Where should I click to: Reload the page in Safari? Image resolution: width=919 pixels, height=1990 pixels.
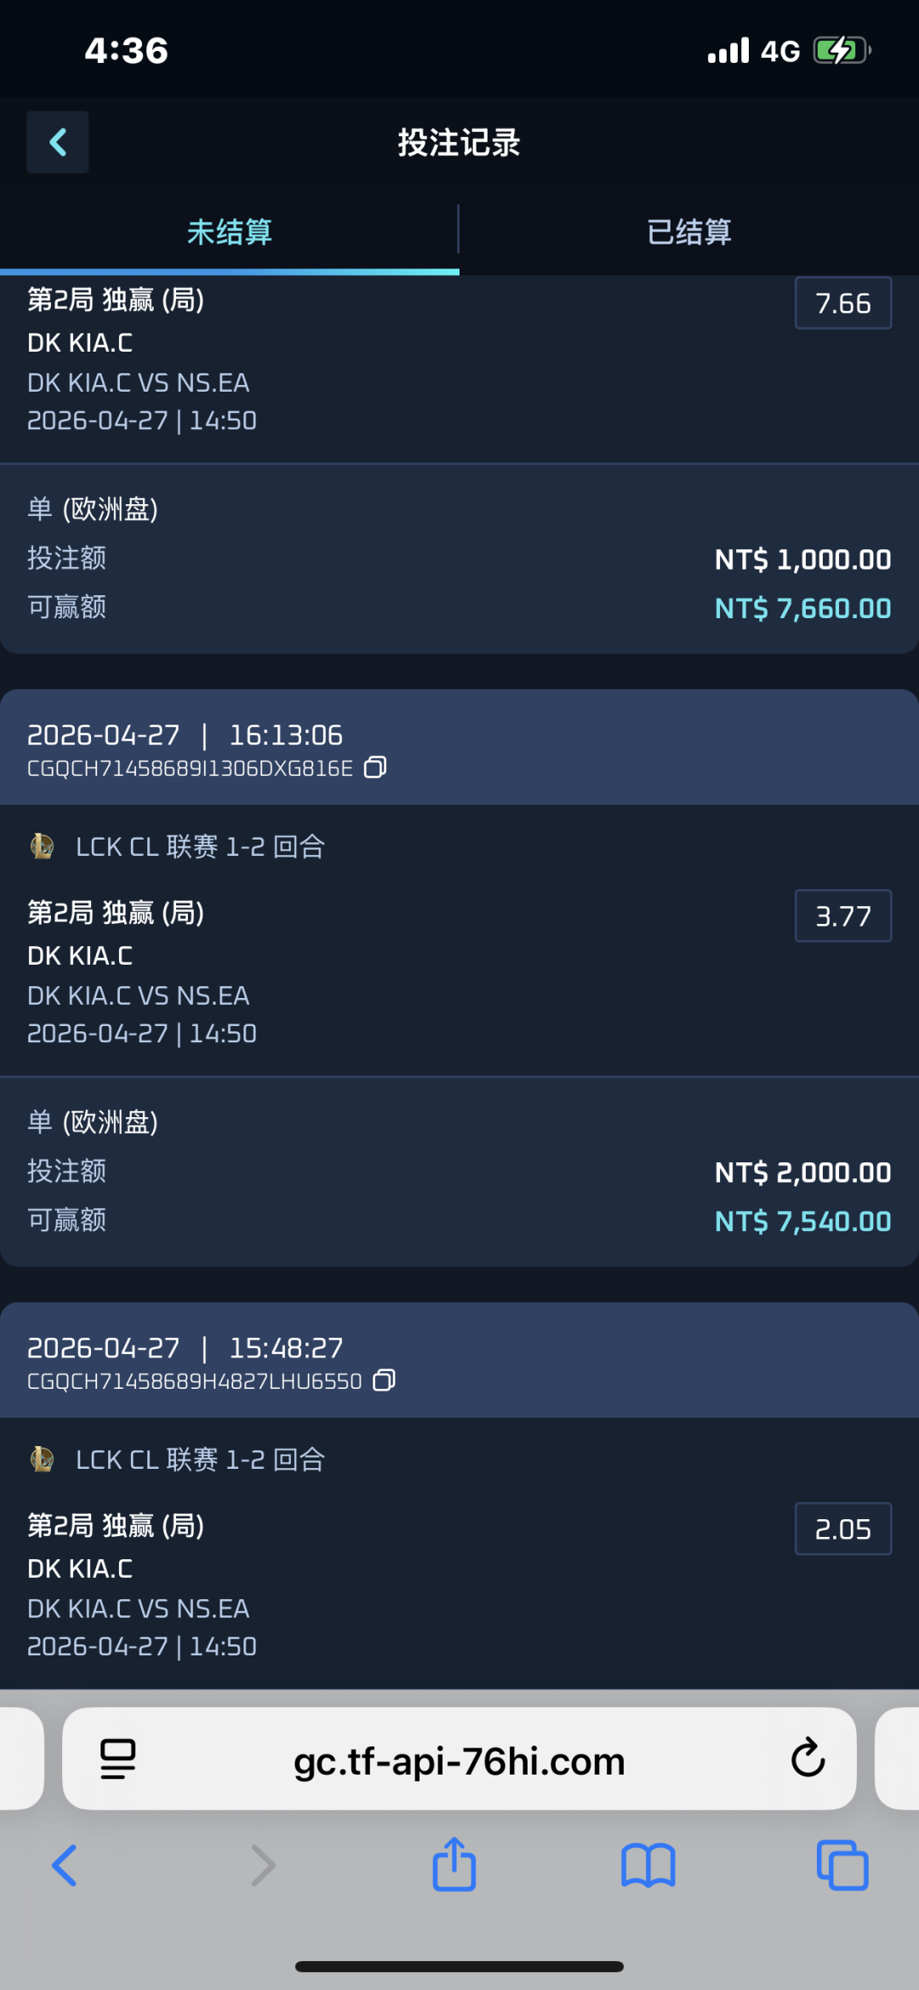point(808,1758)
